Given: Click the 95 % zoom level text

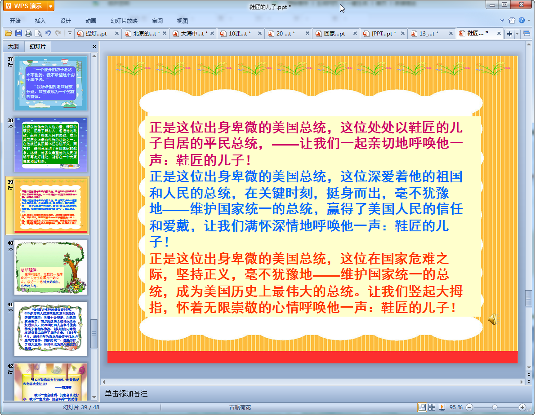Looking at the screenshot, I should point(456,407).
